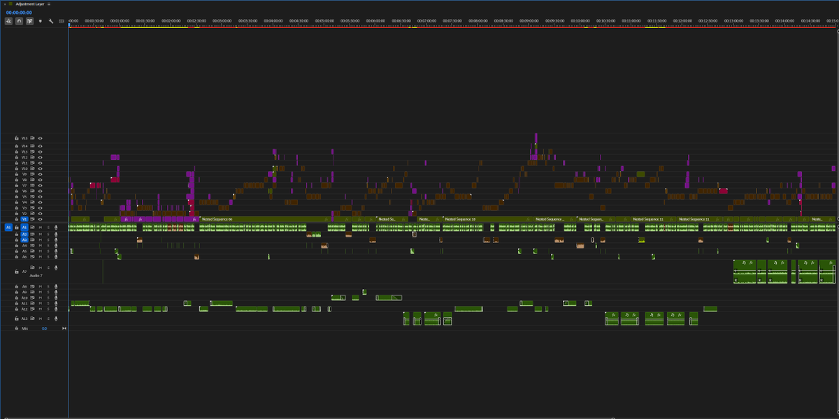Mute audio track A7
The width and height of the screenshot is (839, 419).
[41, 267]
